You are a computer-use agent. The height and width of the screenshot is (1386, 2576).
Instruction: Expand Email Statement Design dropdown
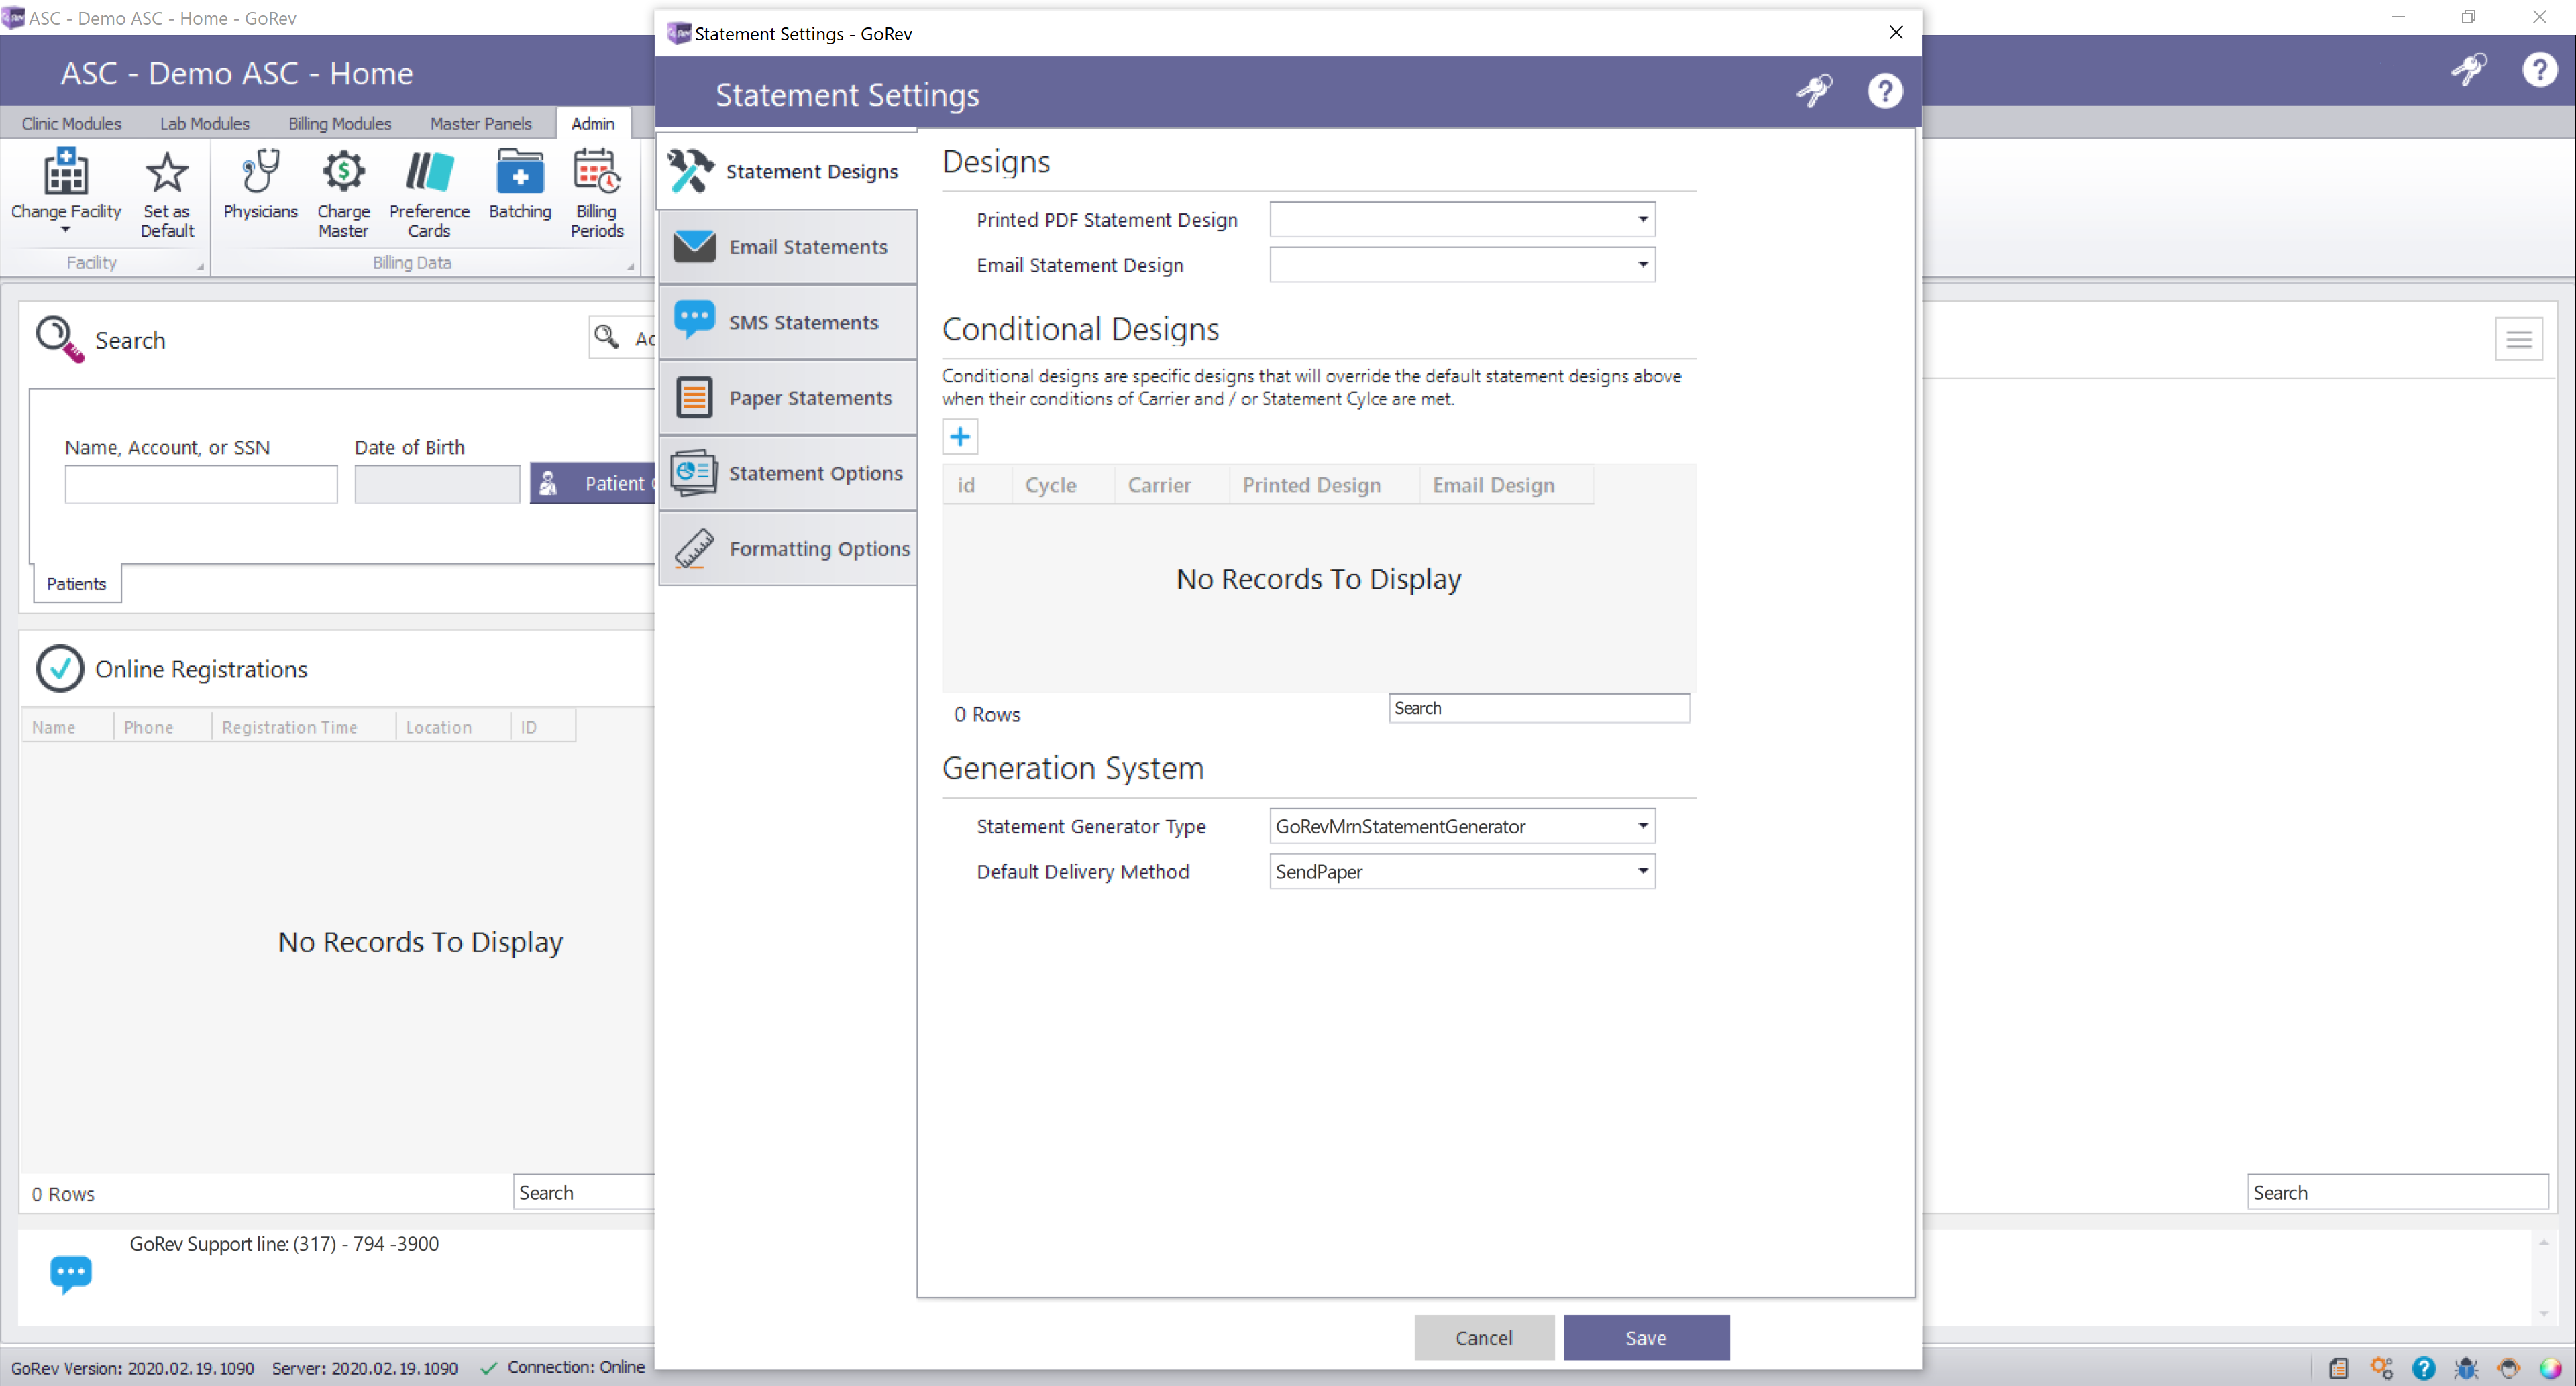tap(1642, 265)
